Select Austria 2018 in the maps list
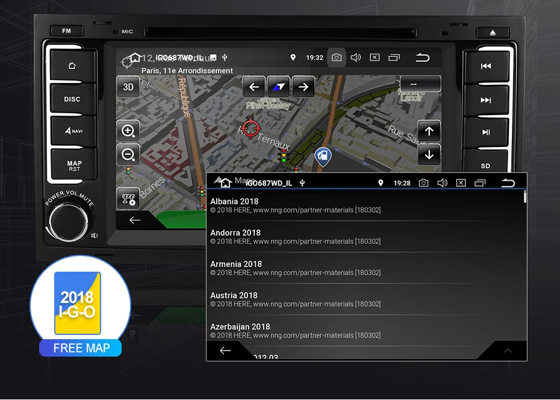 365,299
